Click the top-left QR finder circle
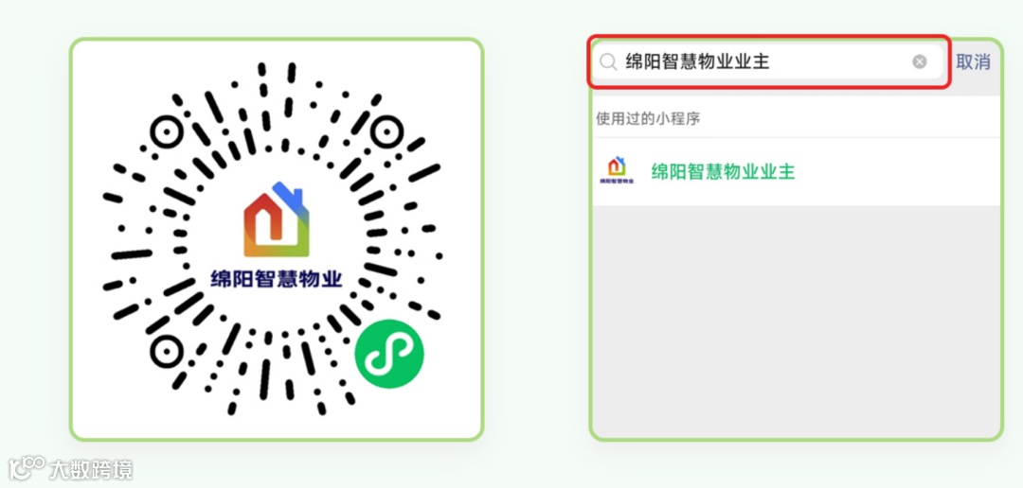Screen dimensions: 1023x488 click(x=166, y=133)
